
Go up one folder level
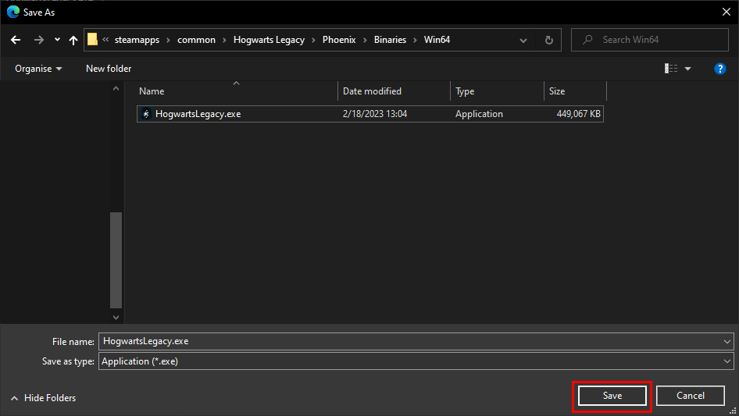73,40
